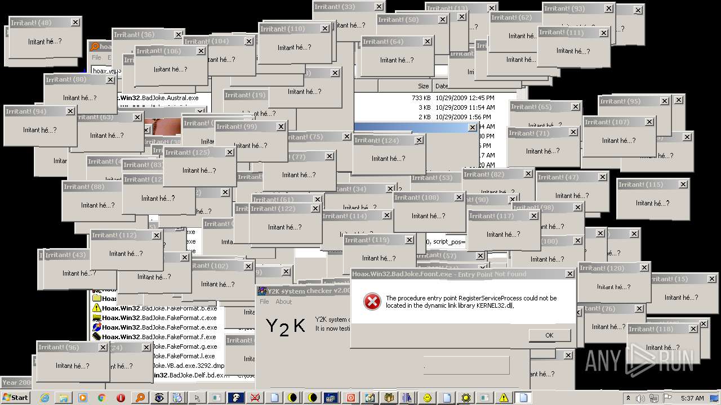Select the yellow warning triangle taskbar icon

(504, 398)
